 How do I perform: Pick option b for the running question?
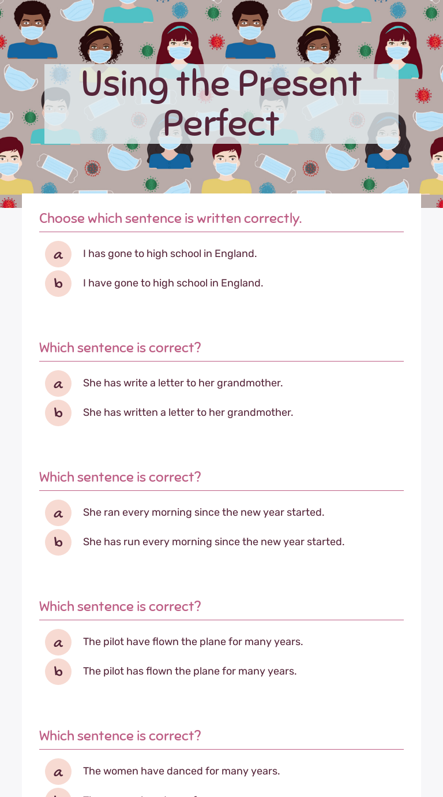click(58, 542)
